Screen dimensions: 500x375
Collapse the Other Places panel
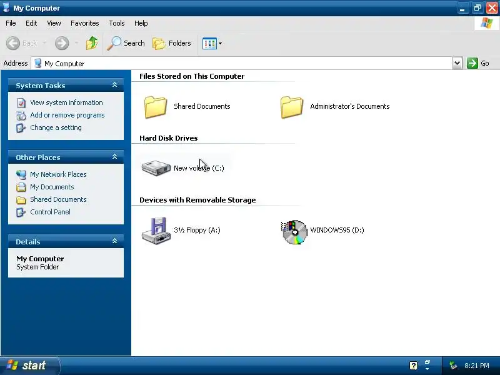[115, 157]
